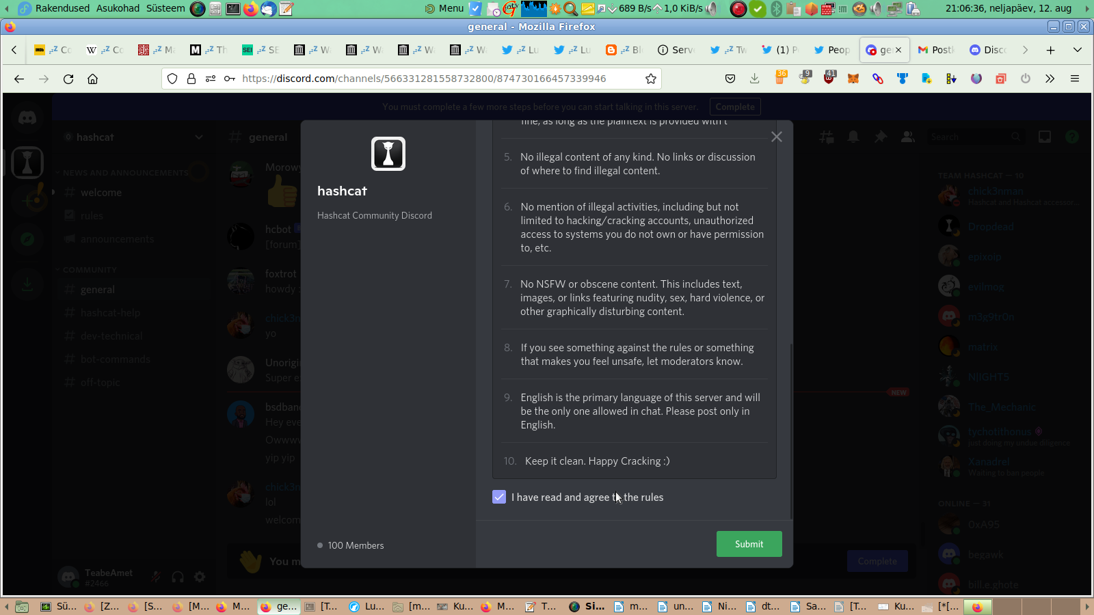Switch to the 'Serv' tab

point(677,50)
